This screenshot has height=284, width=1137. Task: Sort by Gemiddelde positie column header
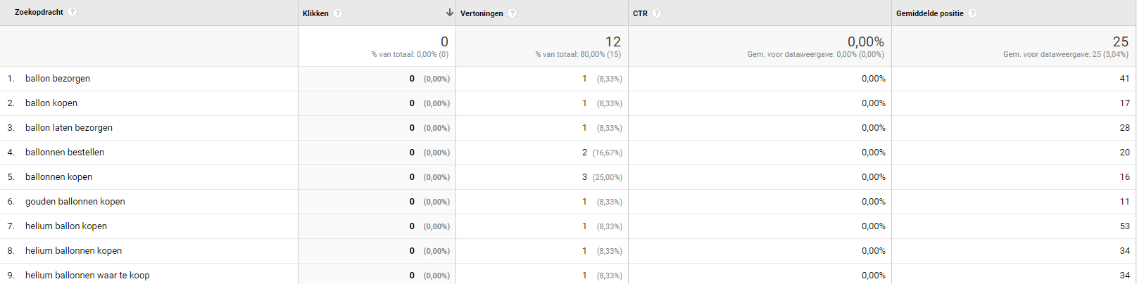(x=929, y=13)
